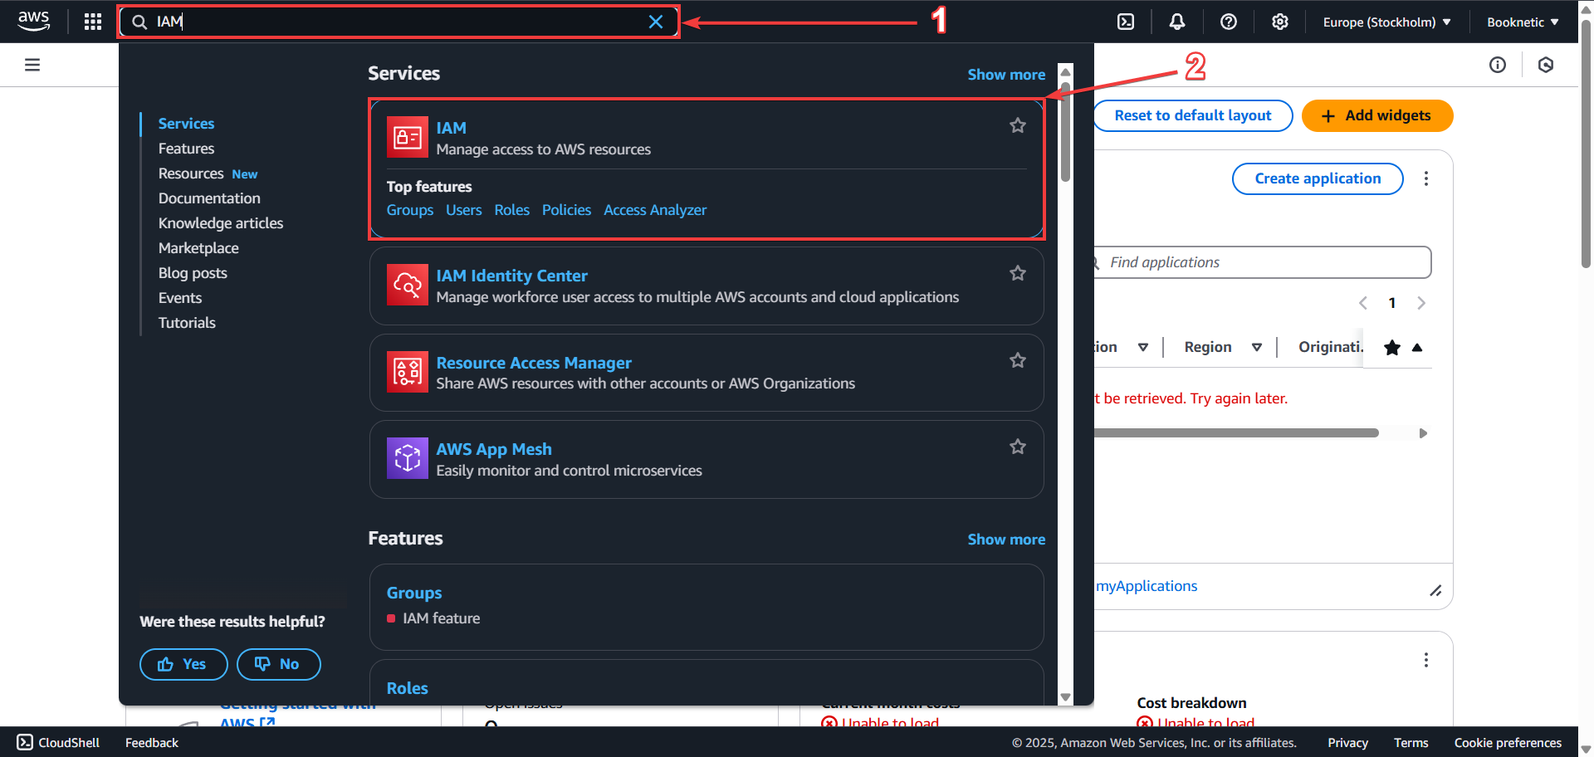This screenshot has height=757, width=1594.
Task: Open Cookie preferences in the footer
Action: coord(1508,742)
